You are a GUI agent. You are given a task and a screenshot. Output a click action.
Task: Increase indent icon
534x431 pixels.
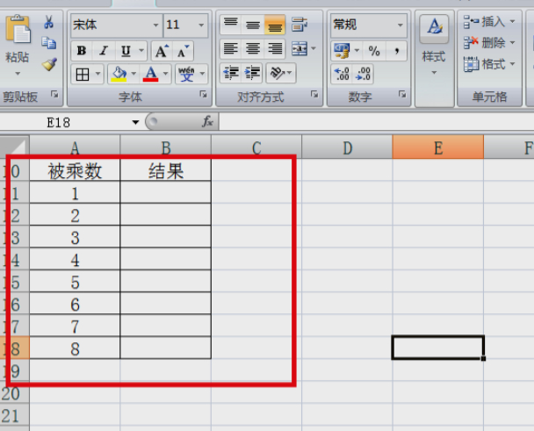tap(252, 73)
